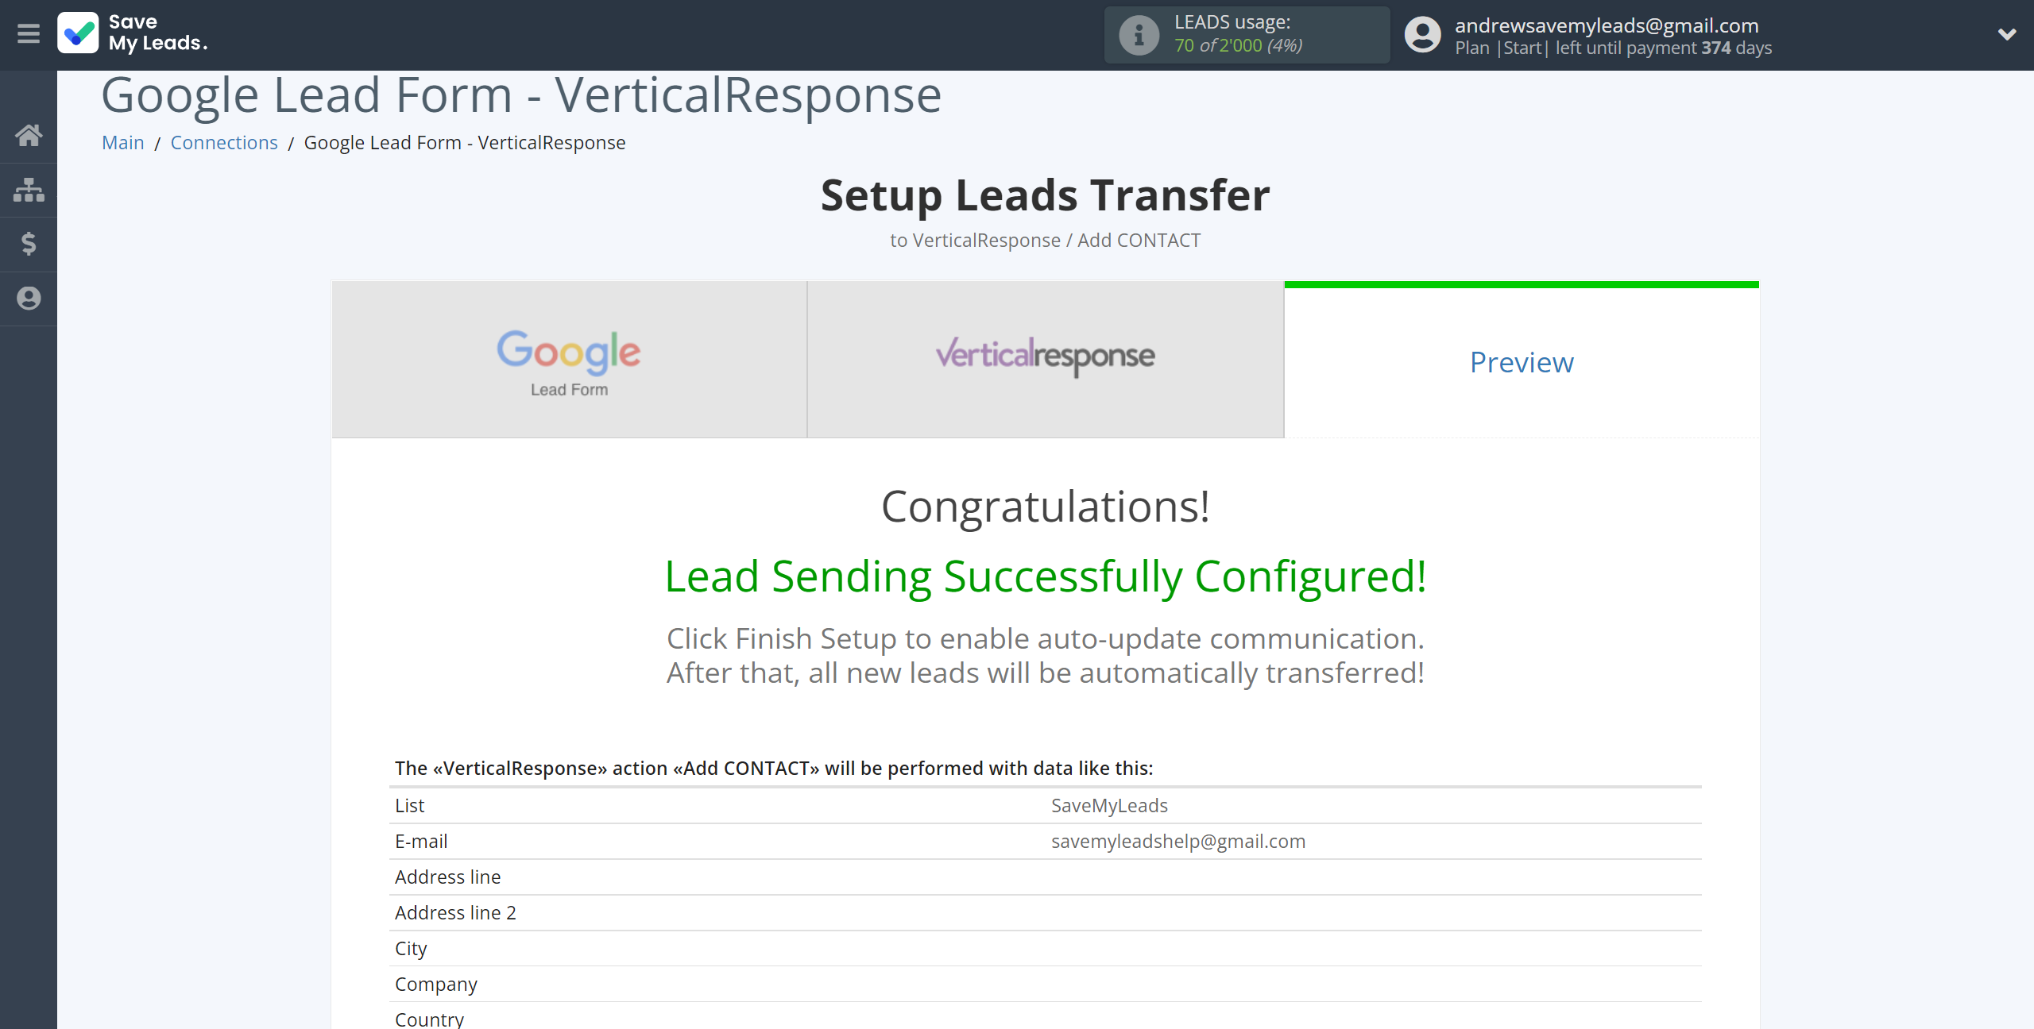Click the Preview tab
Screen dimensions: 2034x1029
(x=1521, y=361)
